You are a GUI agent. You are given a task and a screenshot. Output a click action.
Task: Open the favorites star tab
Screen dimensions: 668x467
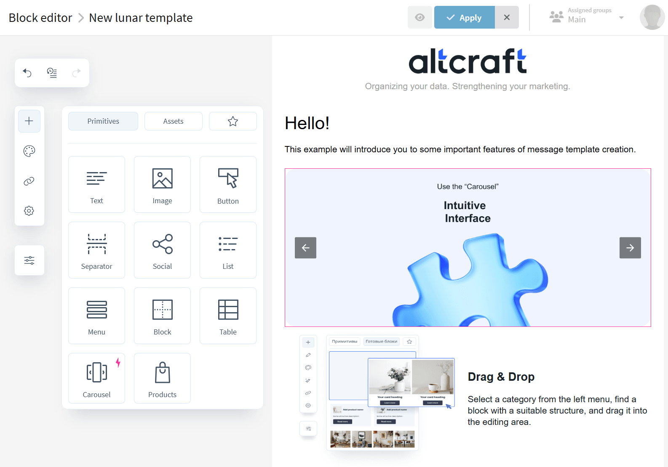233,121
